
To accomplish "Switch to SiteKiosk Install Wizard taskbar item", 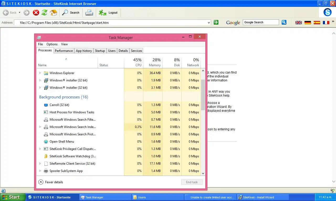I will 263,197.
